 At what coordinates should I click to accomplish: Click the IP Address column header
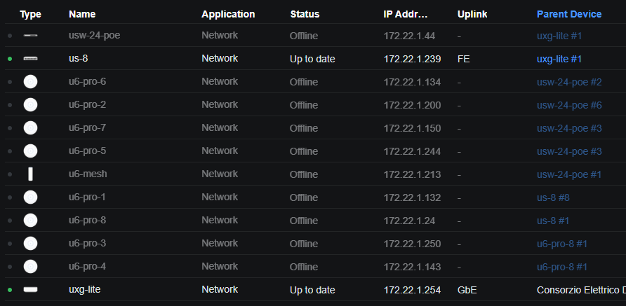tap(405, 14)
